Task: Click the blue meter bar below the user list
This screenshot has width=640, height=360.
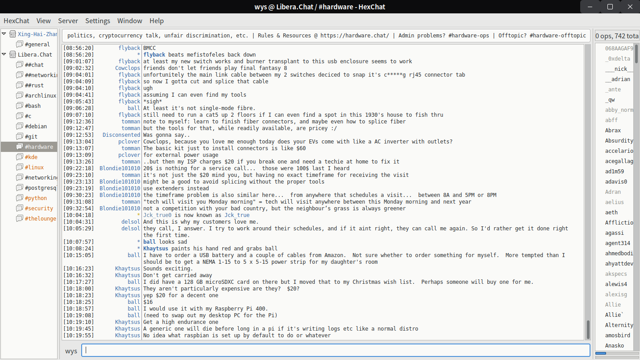Action: tap(601, 354)
